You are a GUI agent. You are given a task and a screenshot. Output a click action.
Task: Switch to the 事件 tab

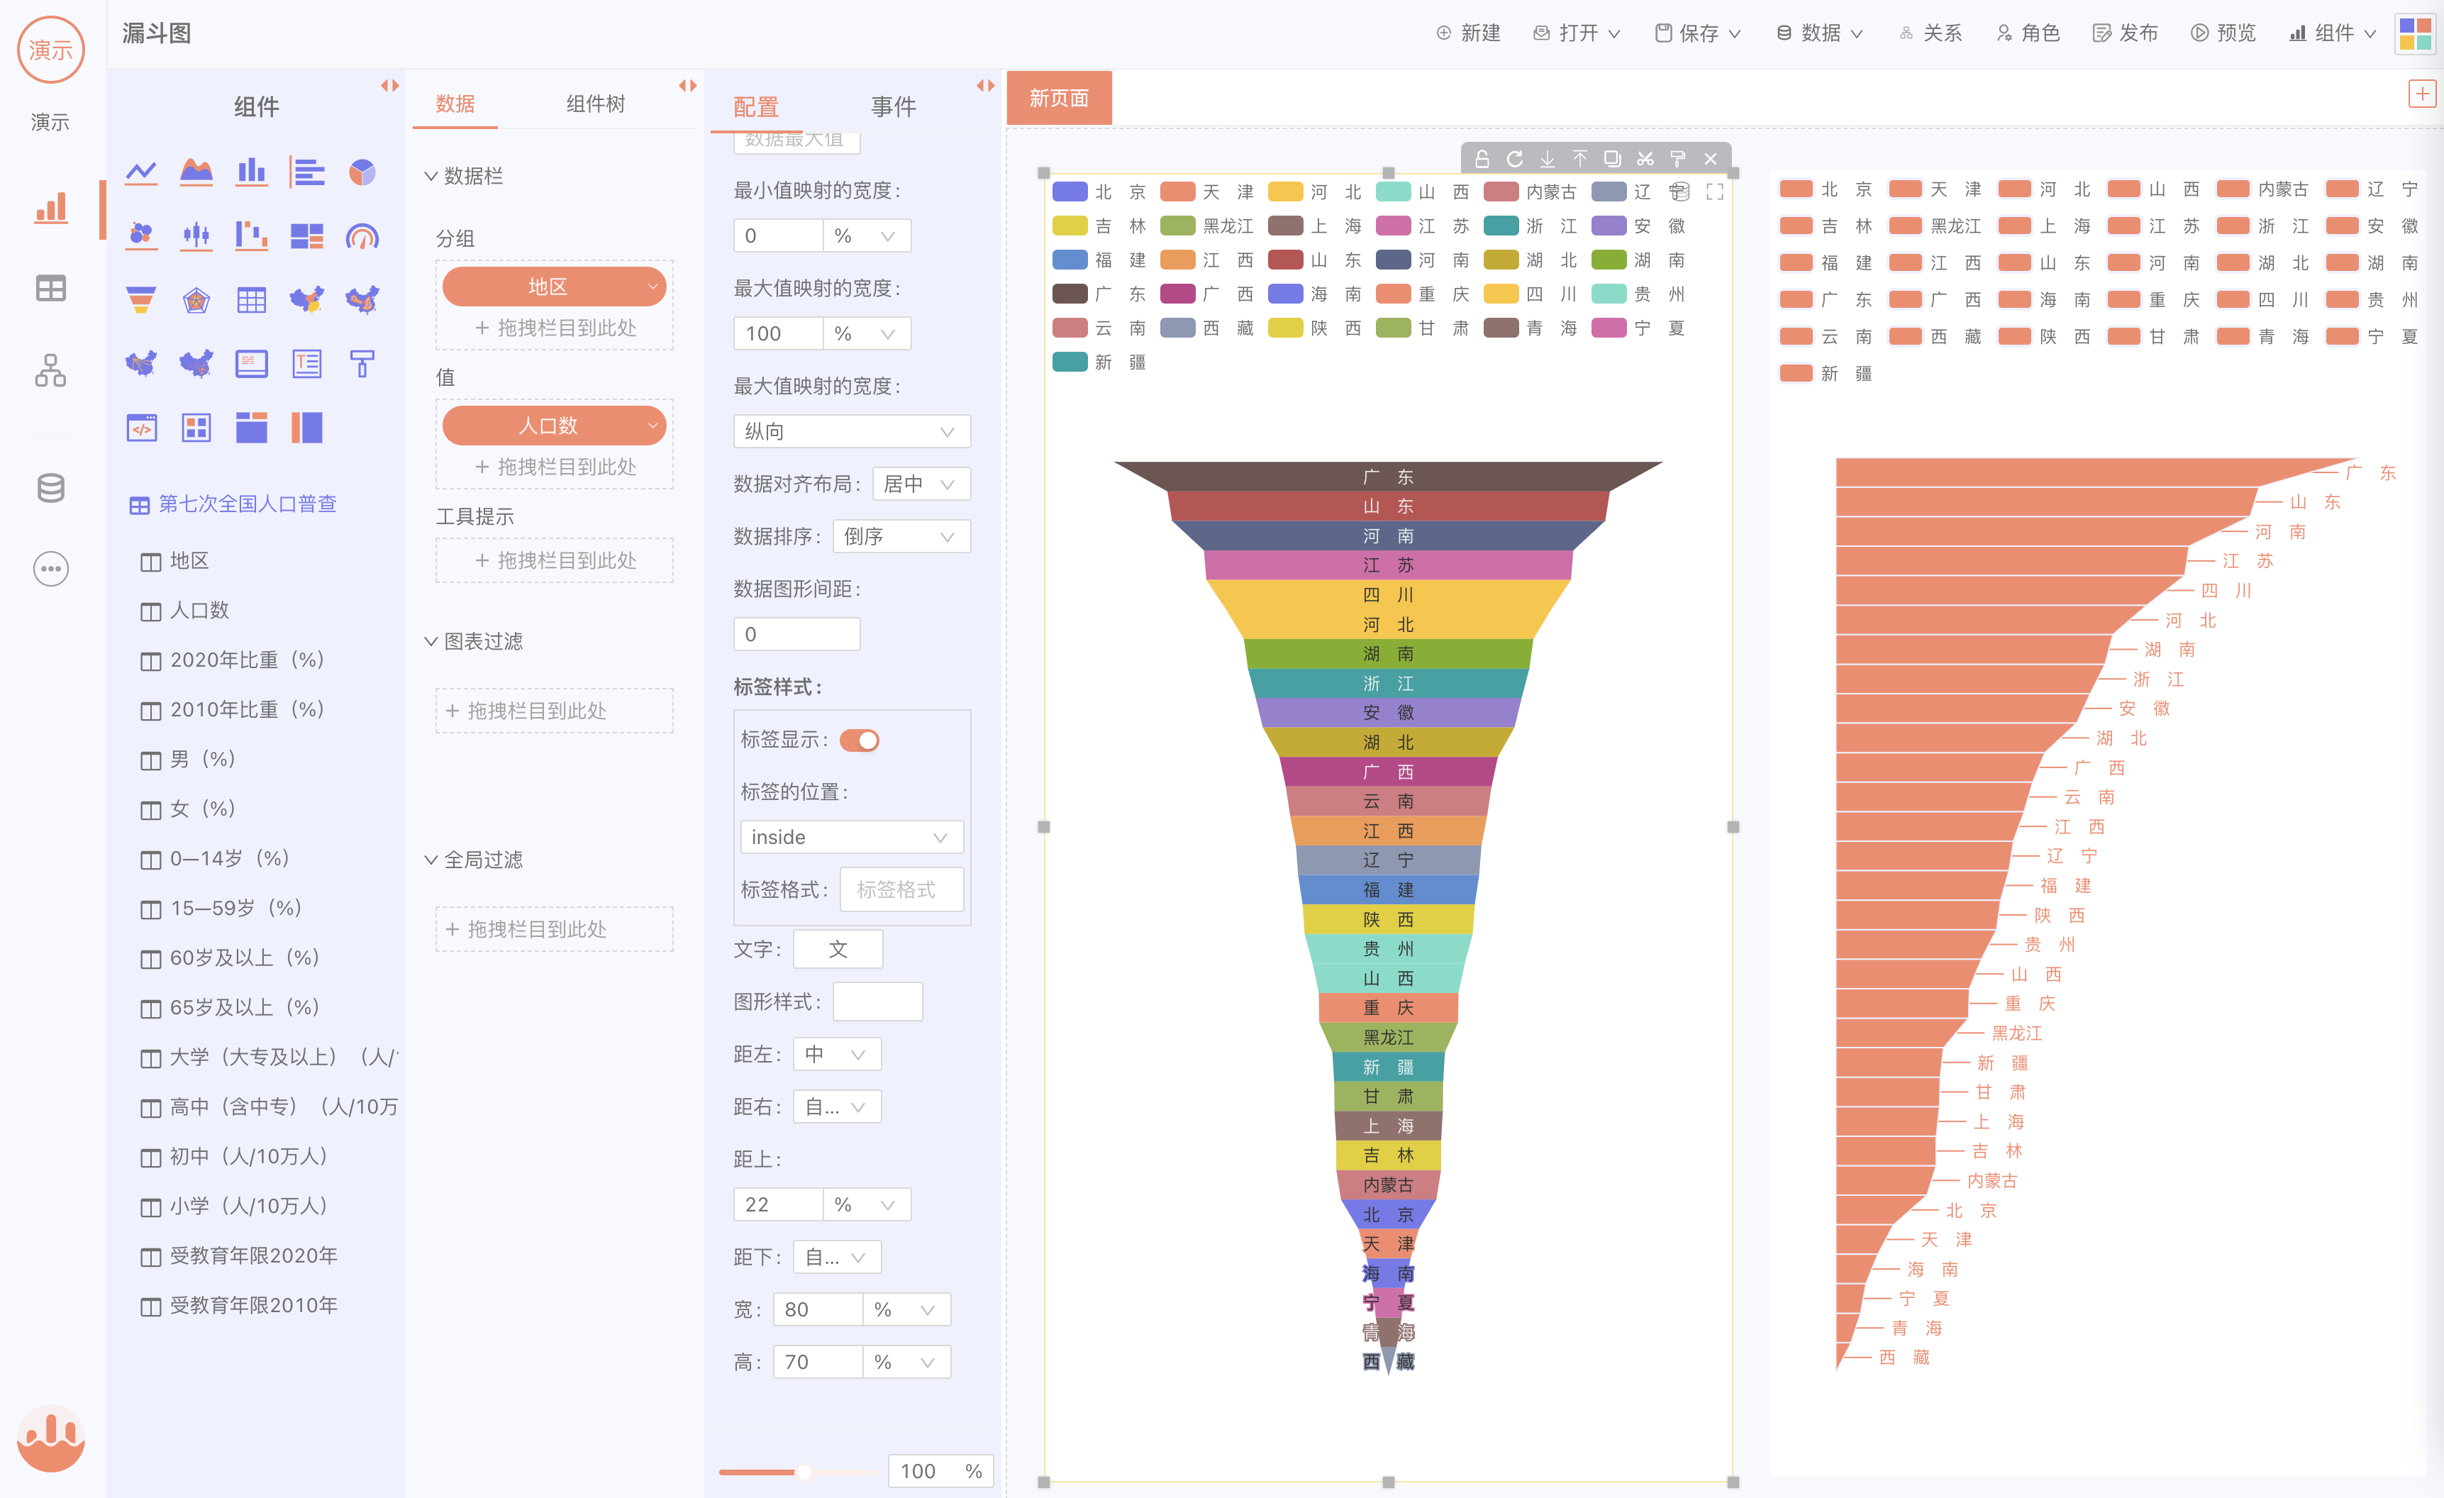click(893, 106)
